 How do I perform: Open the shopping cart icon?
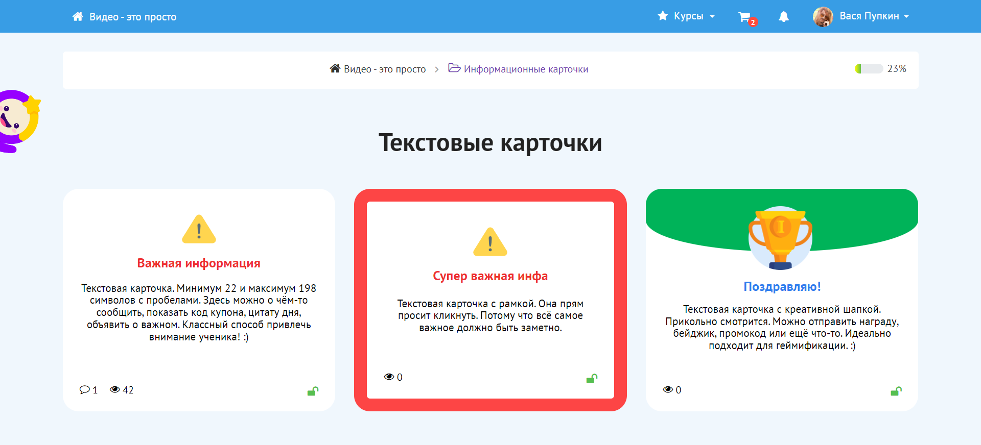[745, 17]
